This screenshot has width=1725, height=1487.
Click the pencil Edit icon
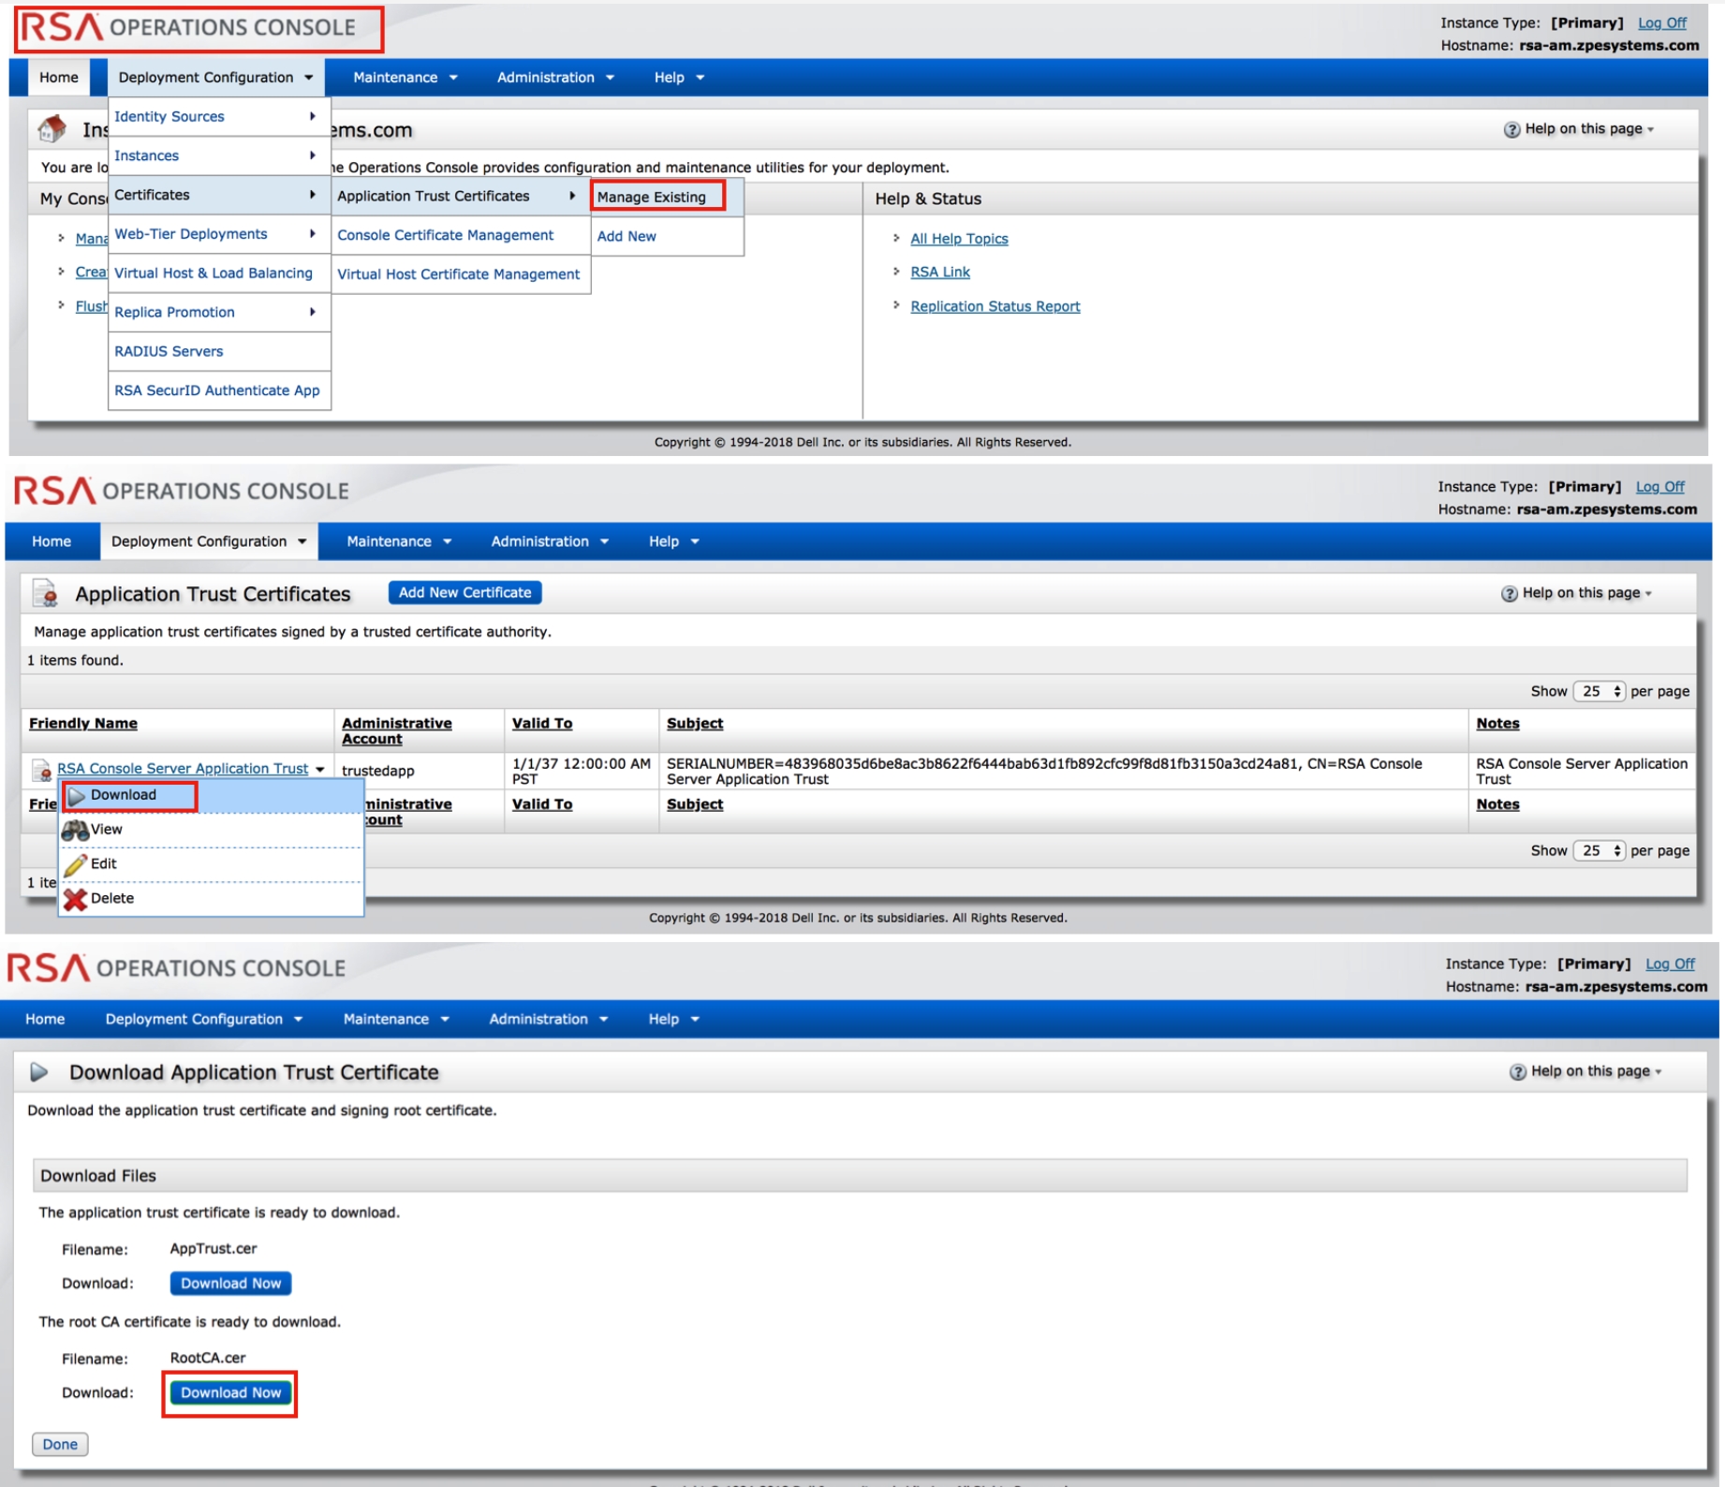[76, 864]
